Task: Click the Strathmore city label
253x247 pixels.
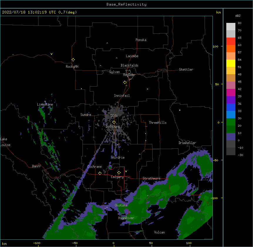Action: [x=151, y=178]
